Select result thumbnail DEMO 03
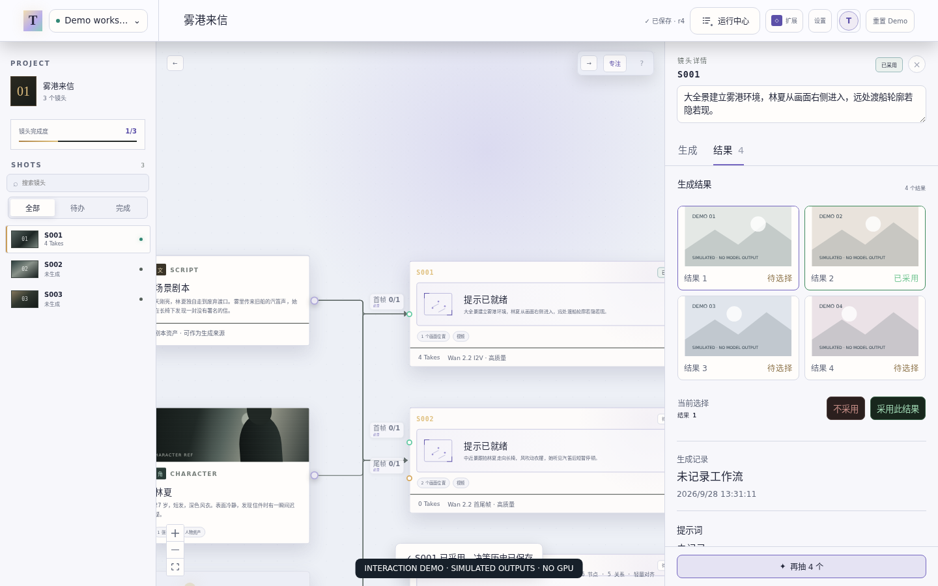The image size is (938, 586). [x=738, y=338]
